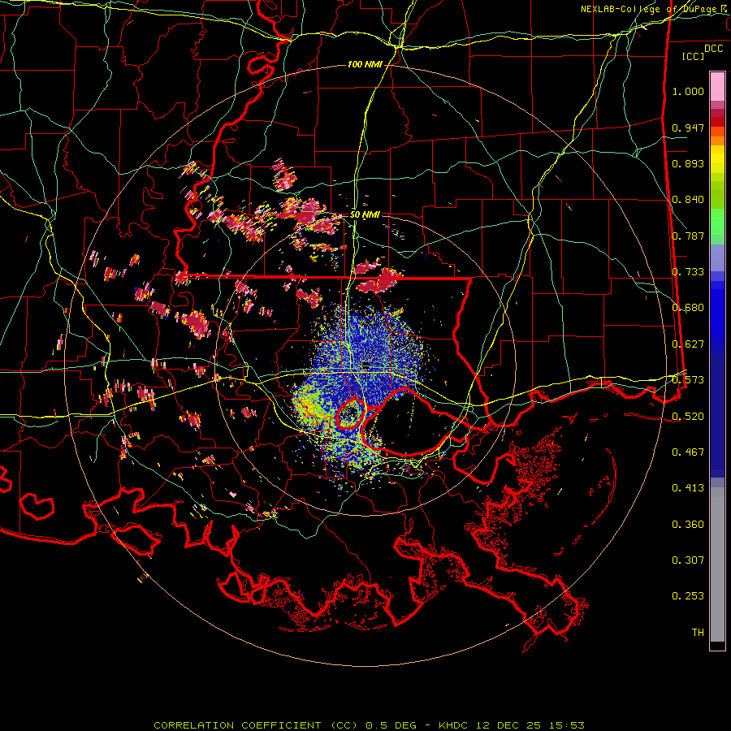Click the 0.733 legend value
731x731 pixels.
point(688,272)
